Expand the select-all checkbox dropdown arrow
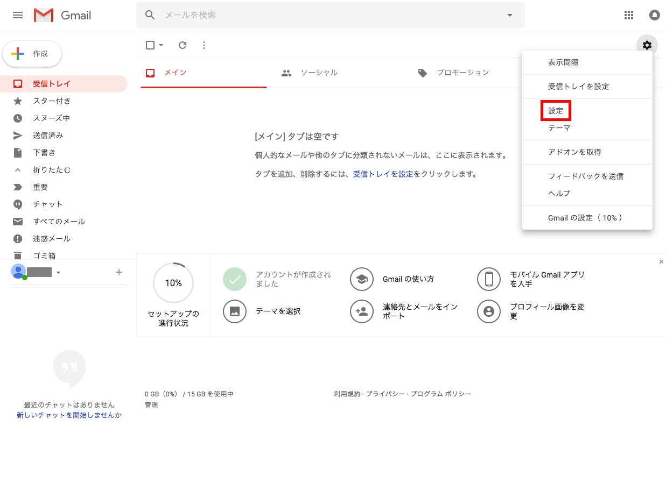The width and height of the screenshot is (666, 483). coord(161,45)
